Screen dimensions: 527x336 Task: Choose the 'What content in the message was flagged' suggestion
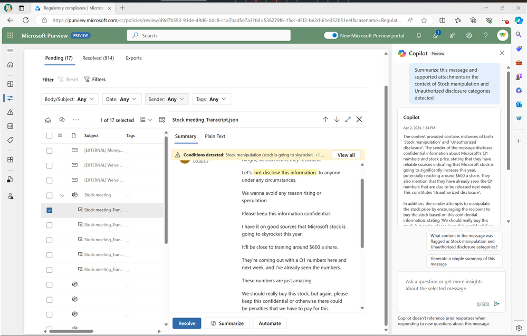click(464, 241)
